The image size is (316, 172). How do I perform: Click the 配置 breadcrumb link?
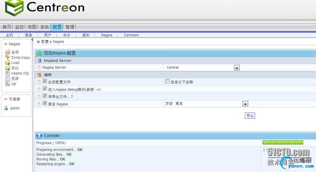45,42
